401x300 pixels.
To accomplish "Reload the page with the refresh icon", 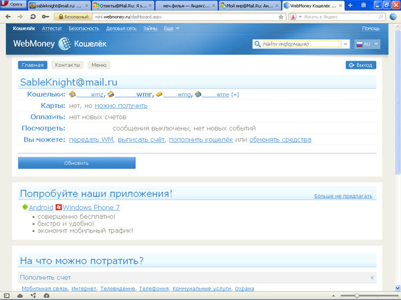I will click(x=33, y=17).
